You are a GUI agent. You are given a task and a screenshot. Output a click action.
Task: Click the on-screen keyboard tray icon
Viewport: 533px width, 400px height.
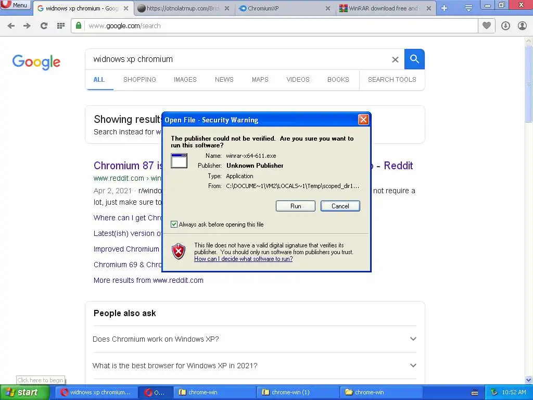pyautogui.click(x=475, y=393)
